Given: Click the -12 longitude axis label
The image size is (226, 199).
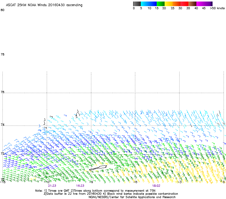Looking at the screenshot, I should pyautogui.click(x=47, y=182).
